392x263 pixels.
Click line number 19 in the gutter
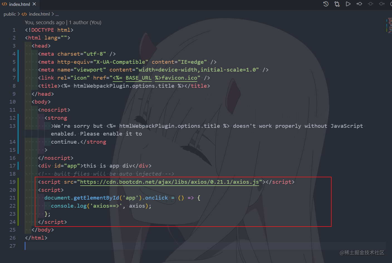click(13, 182)
